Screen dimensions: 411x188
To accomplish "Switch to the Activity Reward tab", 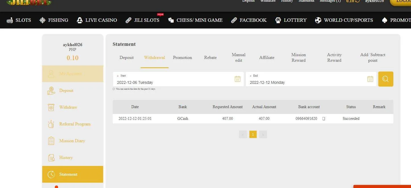I will [x=334, y=58].
